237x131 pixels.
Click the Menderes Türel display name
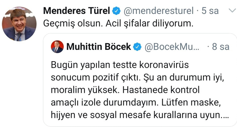(77, 11)
